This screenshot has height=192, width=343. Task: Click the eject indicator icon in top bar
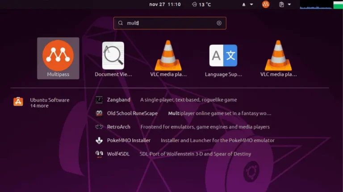[x=244, y=4]
